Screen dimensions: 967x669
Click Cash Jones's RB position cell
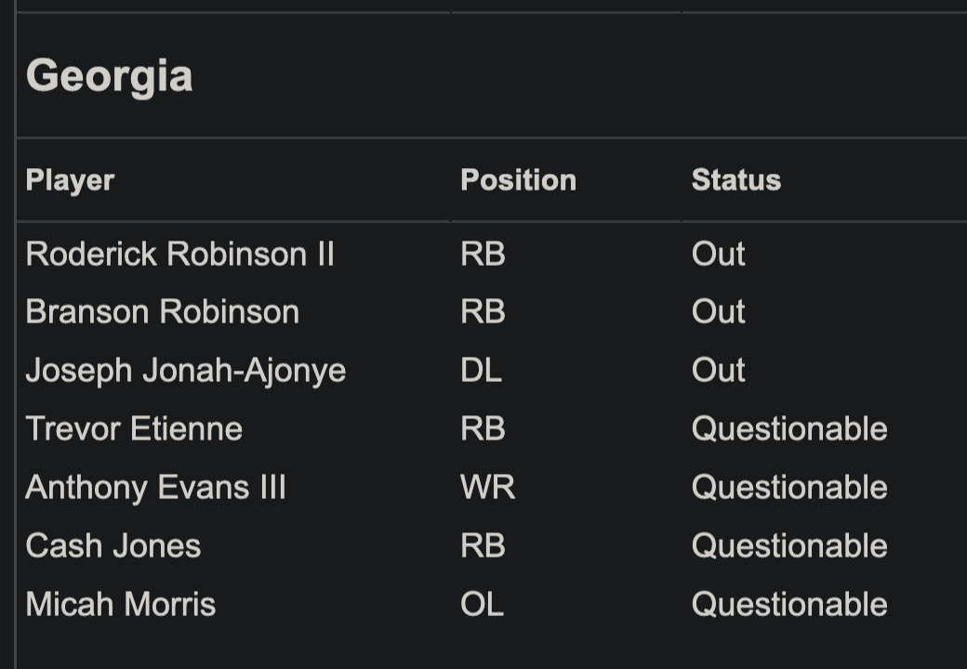(x=483, y=545)
